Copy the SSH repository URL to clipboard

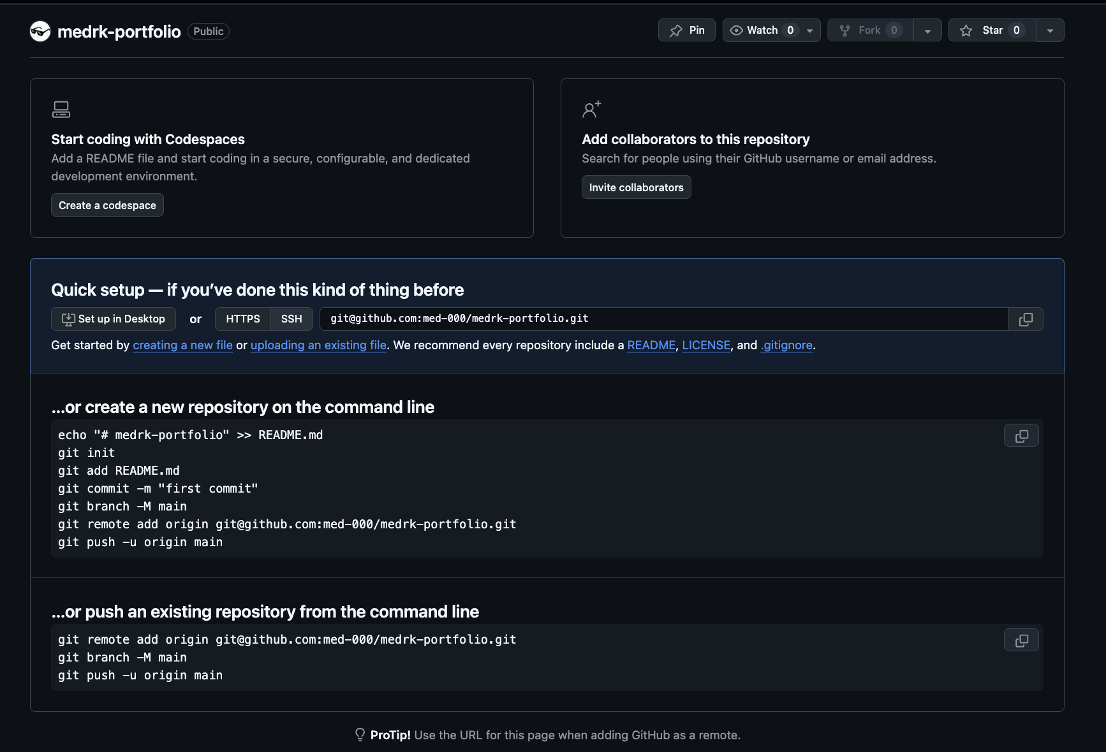[1026, 319]
